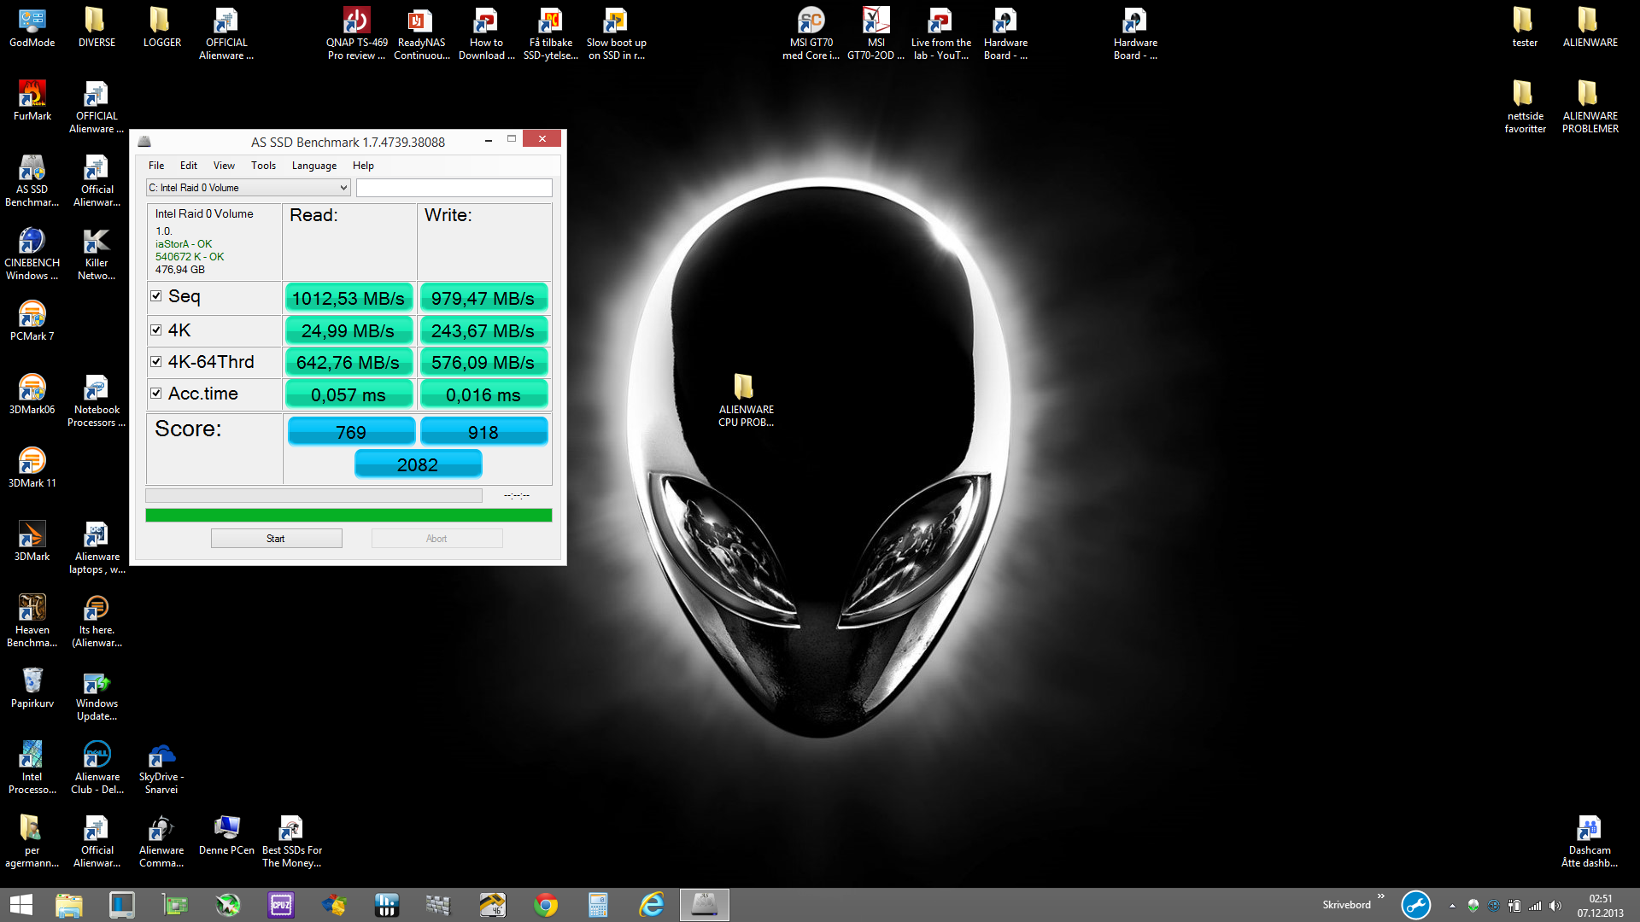Click the write score 918

pyautogui.click(x=483, y=432)
